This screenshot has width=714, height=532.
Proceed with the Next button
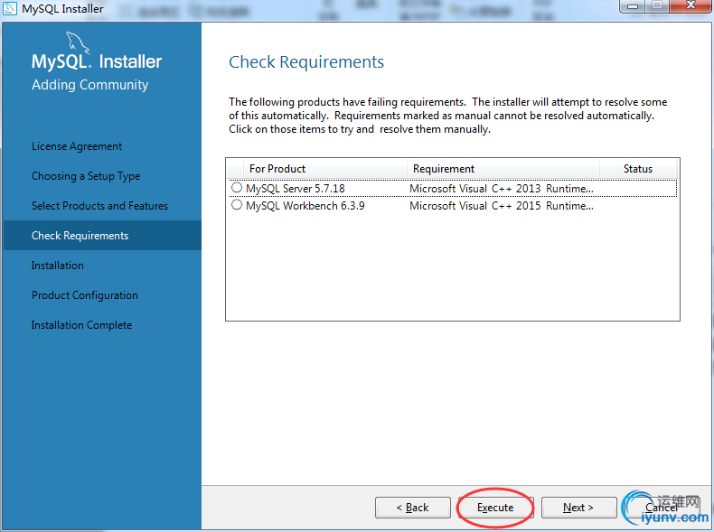pyautogui.click(x=578, y=507)
